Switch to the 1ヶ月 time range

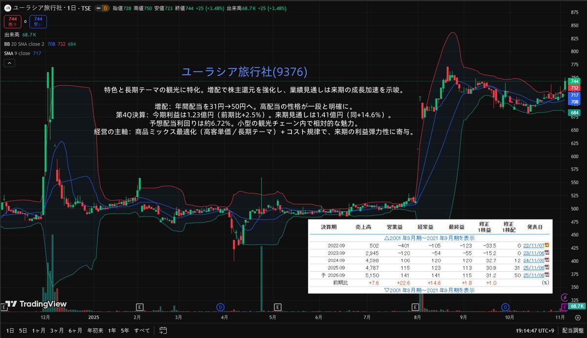coord(39,331)
